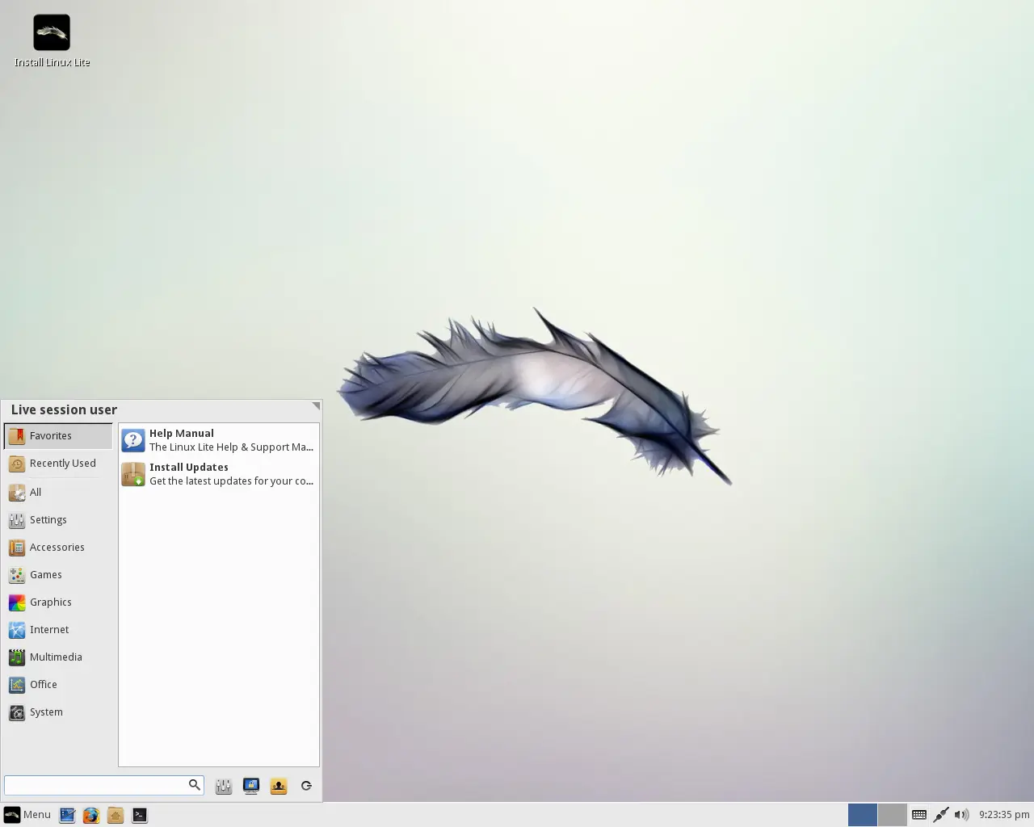Select the Graphics category

[58, 602]
